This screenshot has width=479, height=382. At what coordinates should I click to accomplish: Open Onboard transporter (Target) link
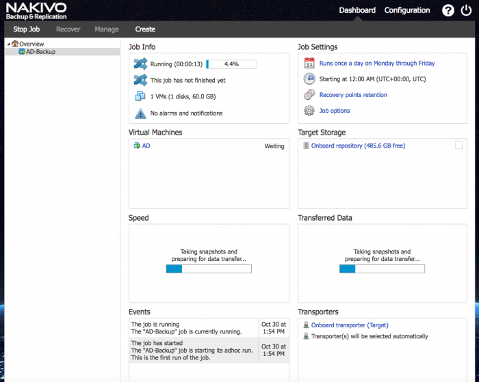(x=350, y=325)
